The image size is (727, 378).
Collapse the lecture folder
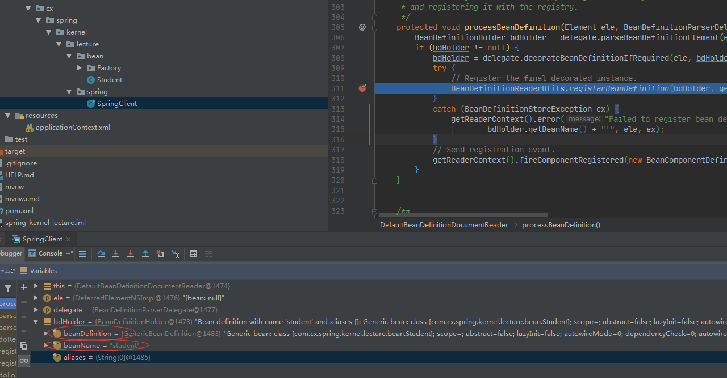click(x=59, y=44)
